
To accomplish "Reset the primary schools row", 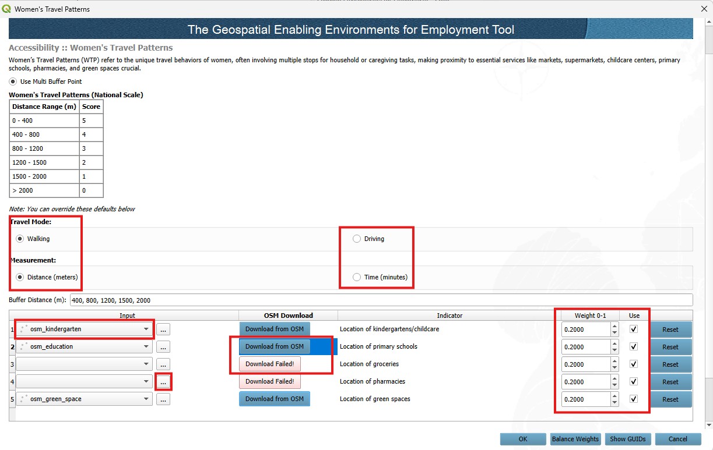I will click(670, 347).
